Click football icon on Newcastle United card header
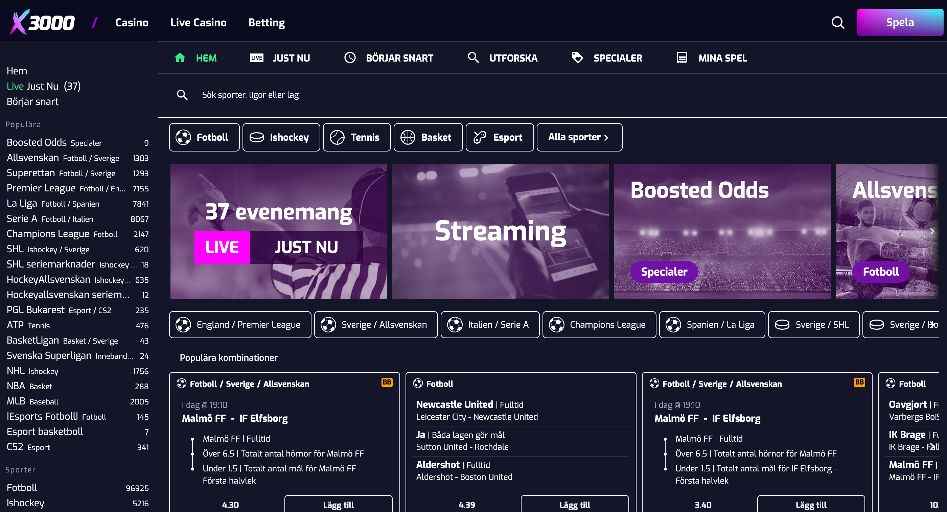Screen dimensions: 947x512 tap(418, 383)
